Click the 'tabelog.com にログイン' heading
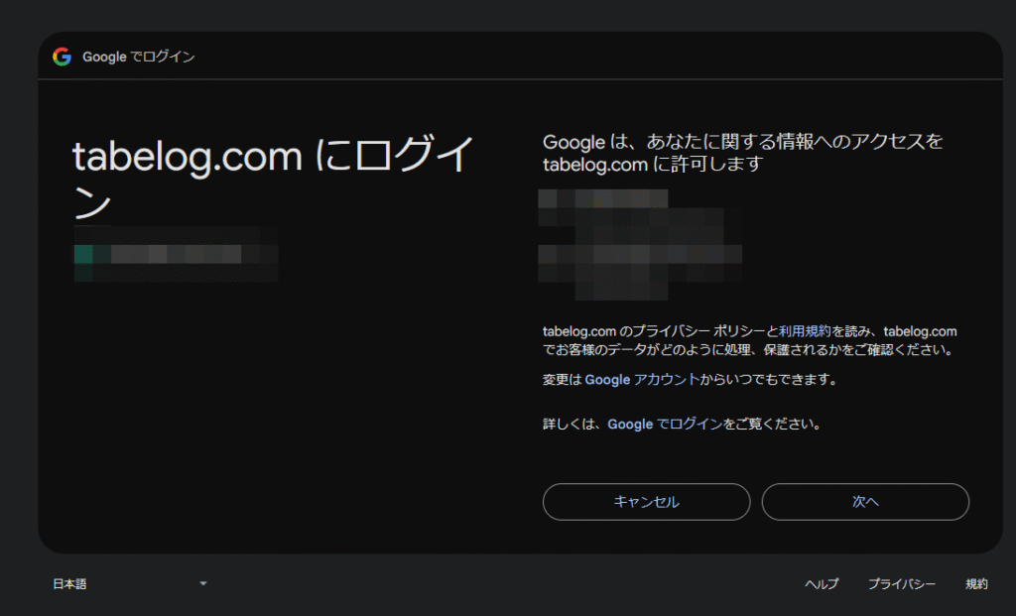 (x=273, y=177)
